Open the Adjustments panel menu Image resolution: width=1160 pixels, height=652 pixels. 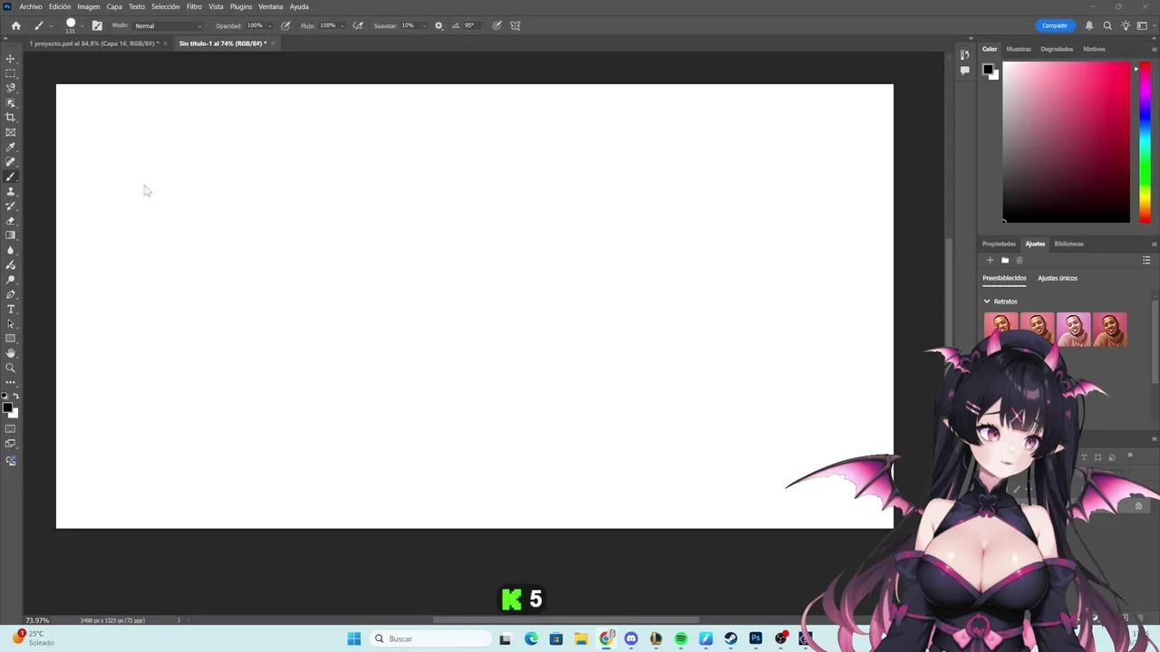1154,244
